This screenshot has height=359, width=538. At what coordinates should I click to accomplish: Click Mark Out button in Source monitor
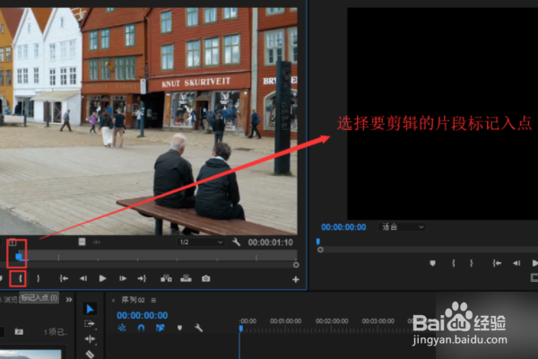[39, 278]
